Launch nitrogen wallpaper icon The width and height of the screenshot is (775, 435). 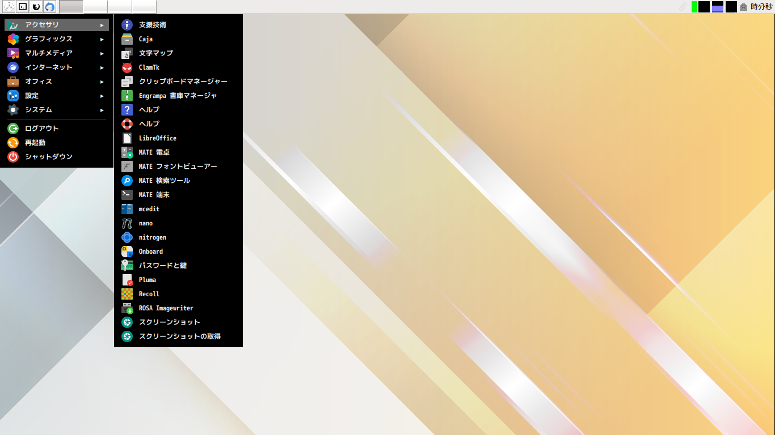pyautogui.click(x=127, y=237)
